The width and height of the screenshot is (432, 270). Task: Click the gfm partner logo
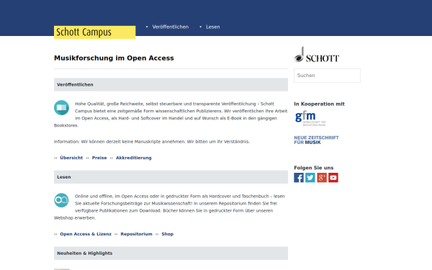[310, 119]
